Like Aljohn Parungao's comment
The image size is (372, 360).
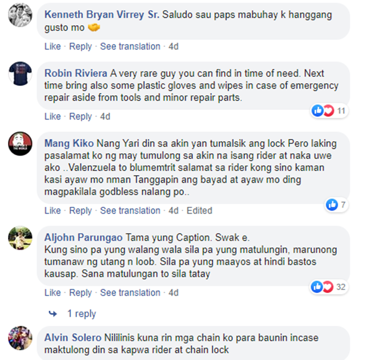coord(53,293)
